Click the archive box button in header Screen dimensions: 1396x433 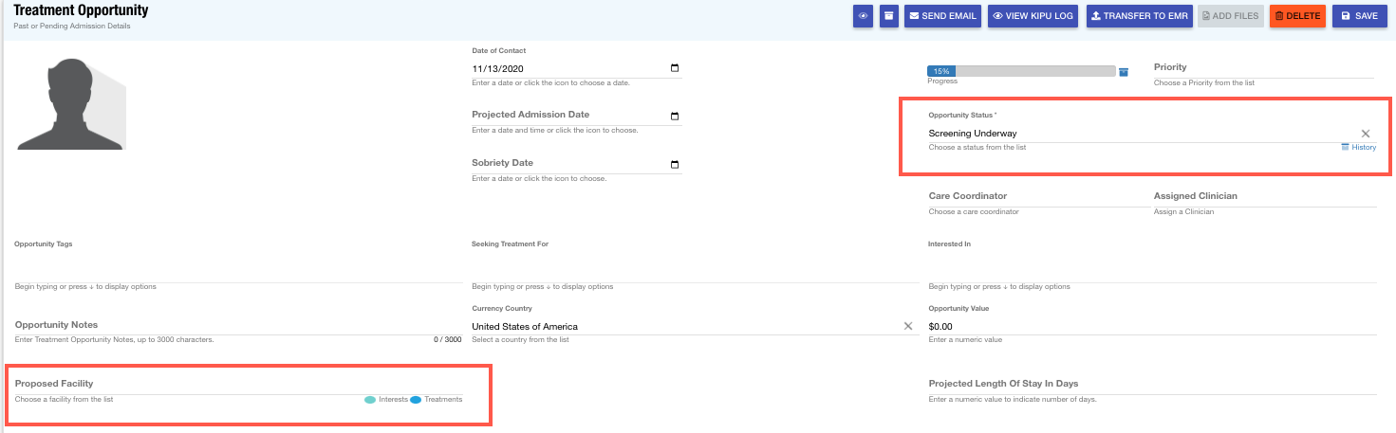889,16
